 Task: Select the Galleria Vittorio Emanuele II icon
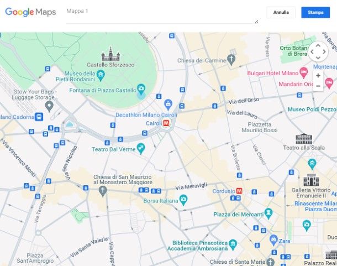[311, 180]
